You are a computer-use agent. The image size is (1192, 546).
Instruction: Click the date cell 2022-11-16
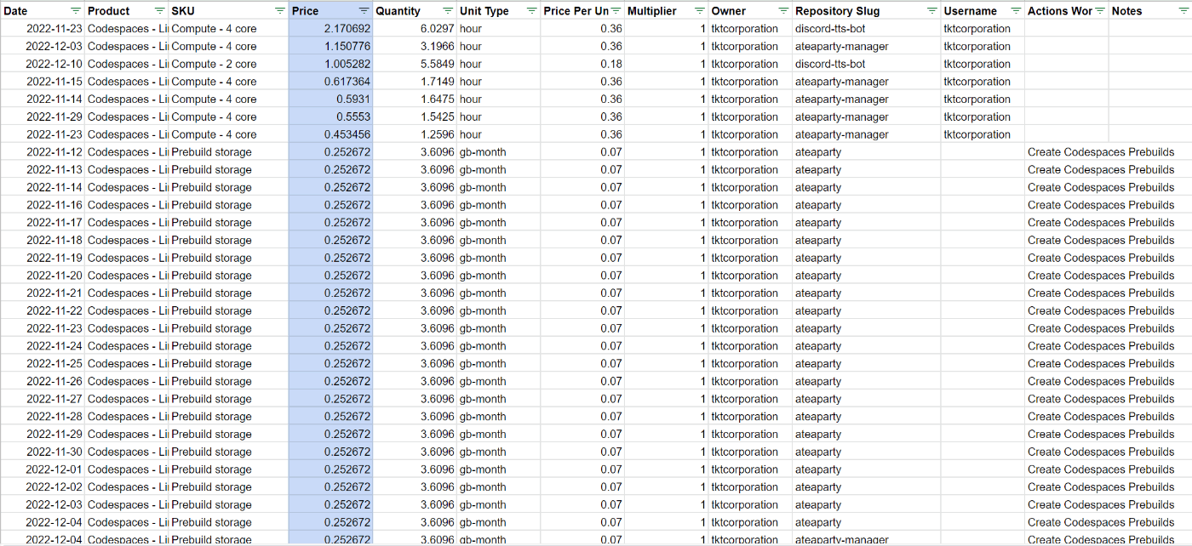[x=43, y=205]
